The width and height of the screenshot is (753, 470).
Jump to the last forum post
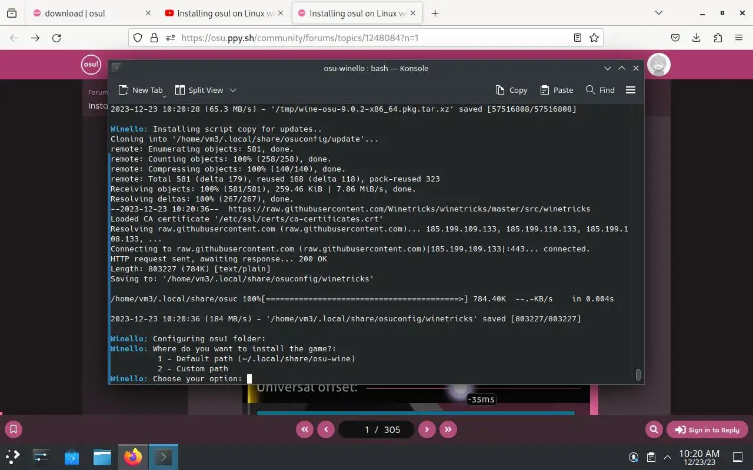pos(448,429)
